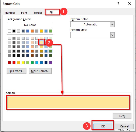The width and height of the screenshot is (136, 132).
Task: Select dark navy in the standard colors row
Action: tap(46, 63)
